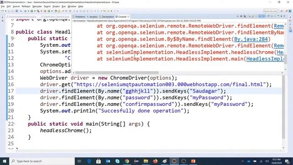Click the Save All toolbar icon
293x165 pixels.
pos(12,11)
